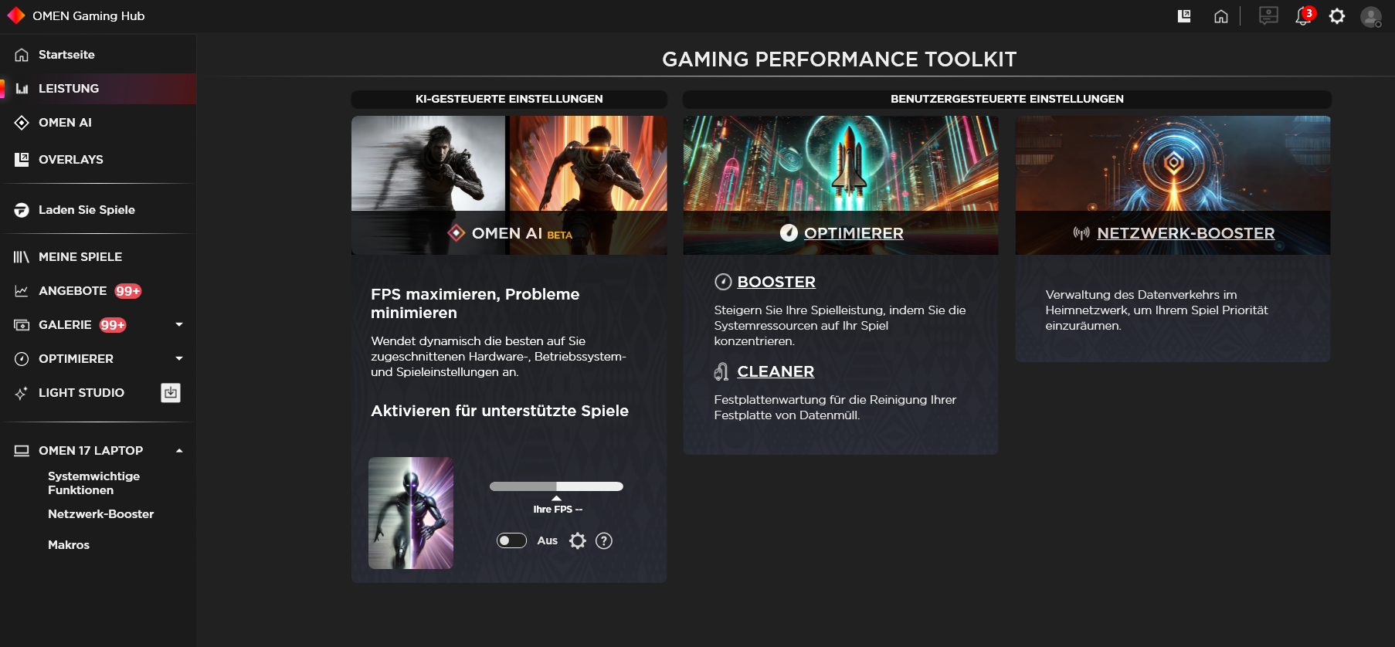Click the user profile avatar

point(1371,17)
